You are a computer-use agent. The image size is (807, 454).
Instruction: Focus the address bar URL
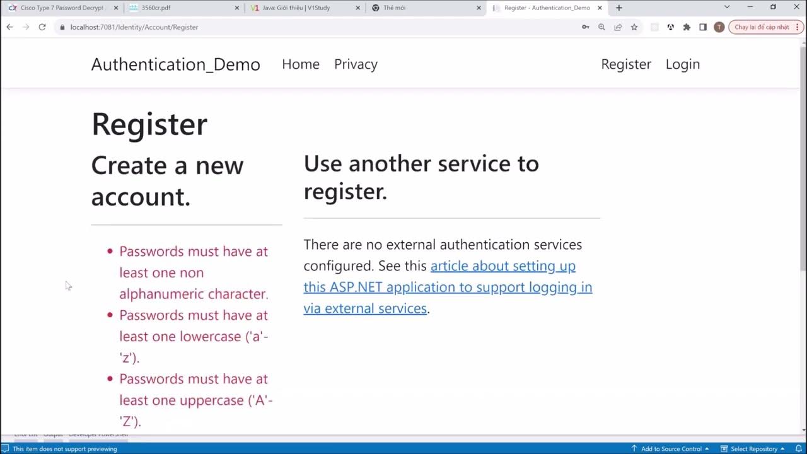point(134,27)
